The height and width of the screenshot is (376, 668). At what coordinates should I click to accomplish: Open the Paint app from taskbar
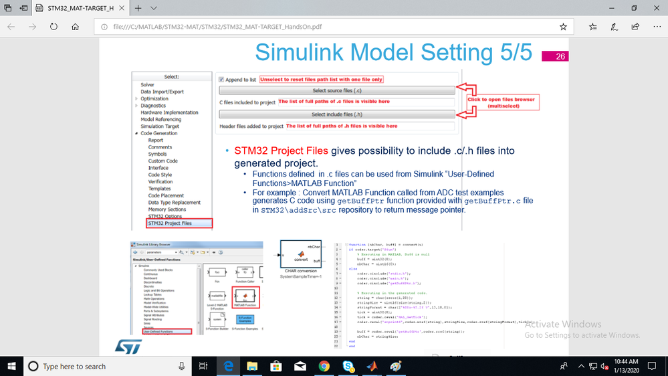pos(396,366)
